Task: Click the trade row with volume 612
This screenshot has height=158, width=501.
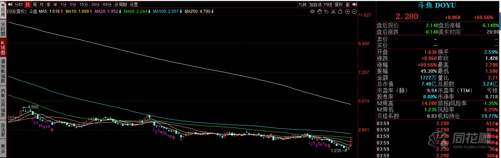Action: [438, 123]
